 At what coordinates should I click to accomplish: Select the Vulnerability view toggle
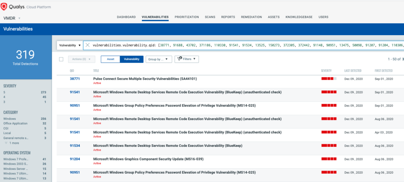[x=131, y=59]
